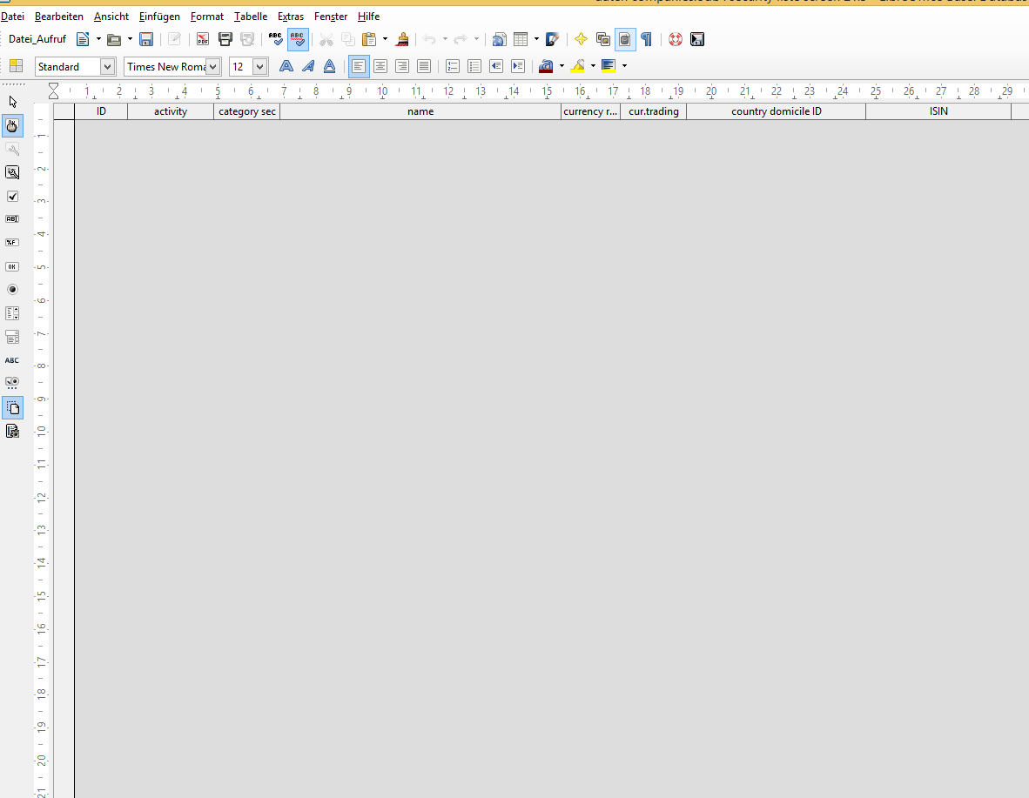Screen dimensions: 1029x798
Task: Apply italic with the slanted A icon
Action: click(308, 65)
